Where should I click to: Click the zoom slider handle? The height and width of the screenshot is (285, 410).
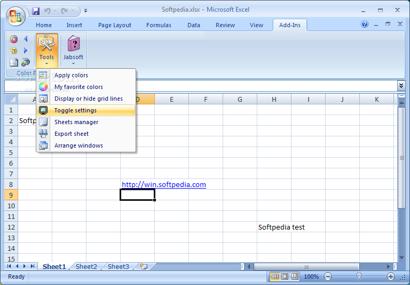coord(359,276)
